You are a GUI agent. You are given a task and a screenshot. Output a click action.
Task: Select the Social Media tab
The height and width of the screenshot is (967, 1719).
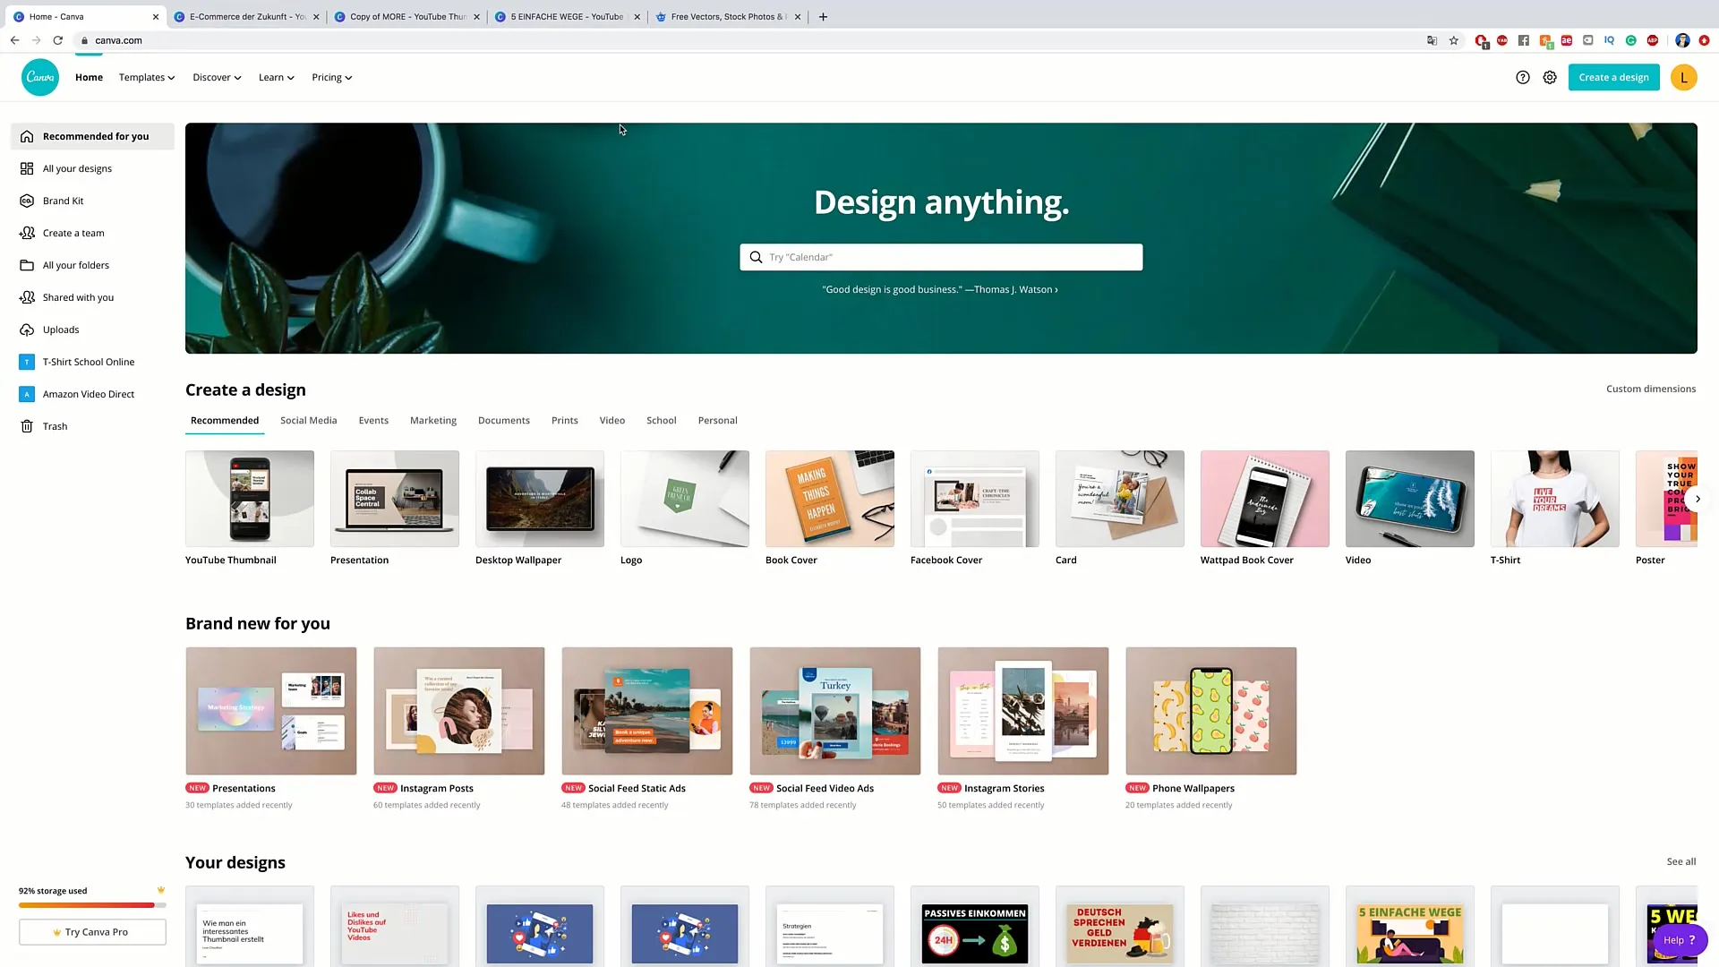point(308,419)
